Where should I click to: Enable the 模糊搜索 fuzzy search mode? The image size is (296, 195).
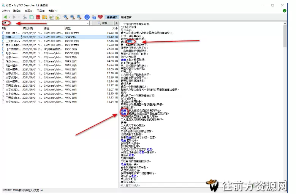pos(112,17)
